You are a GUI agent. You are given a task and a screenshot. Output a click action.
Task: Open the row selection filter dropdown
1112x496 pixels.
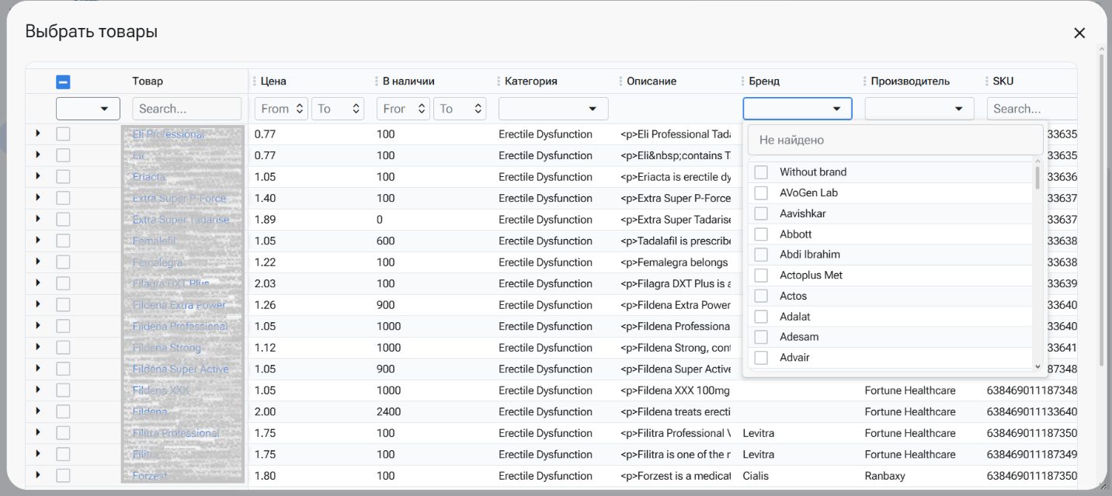pyautogui.click(x=88, y=109)
